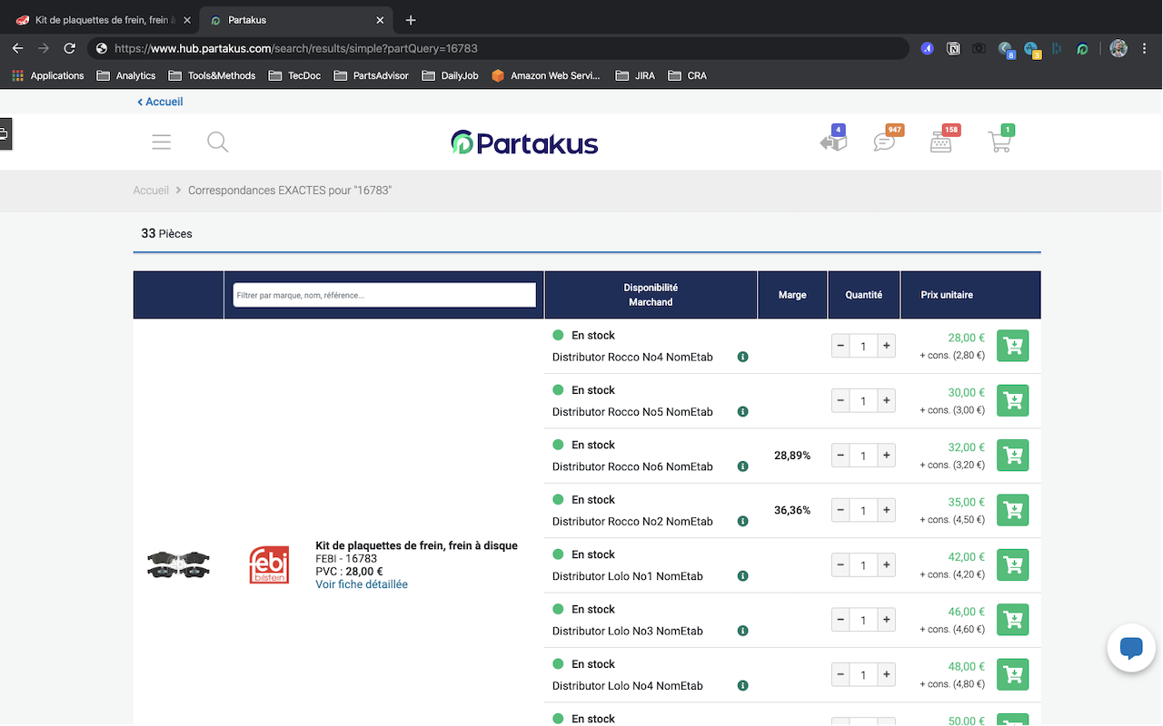1163x726 pixels.
Task: Open the DailyJob bookmarks folder
Action: click(x=450, y=75)
